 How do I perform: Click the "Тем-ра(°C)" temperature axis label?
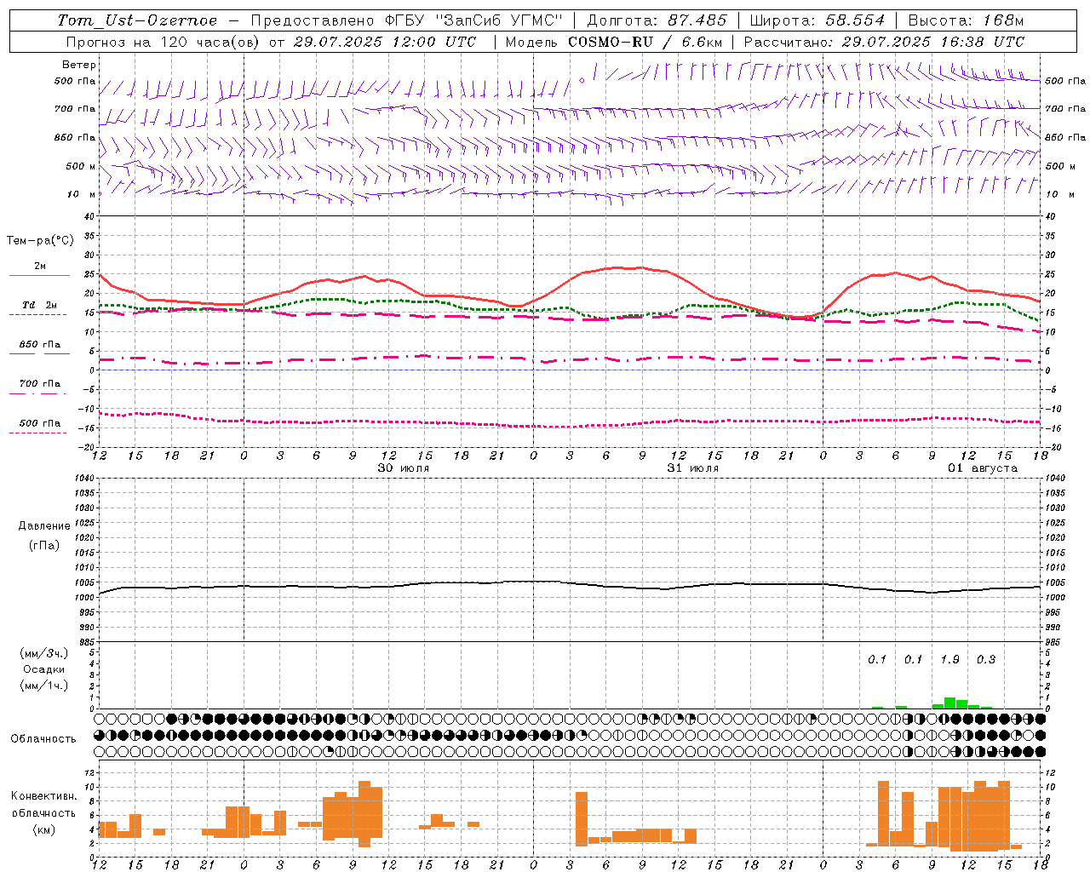40,241
